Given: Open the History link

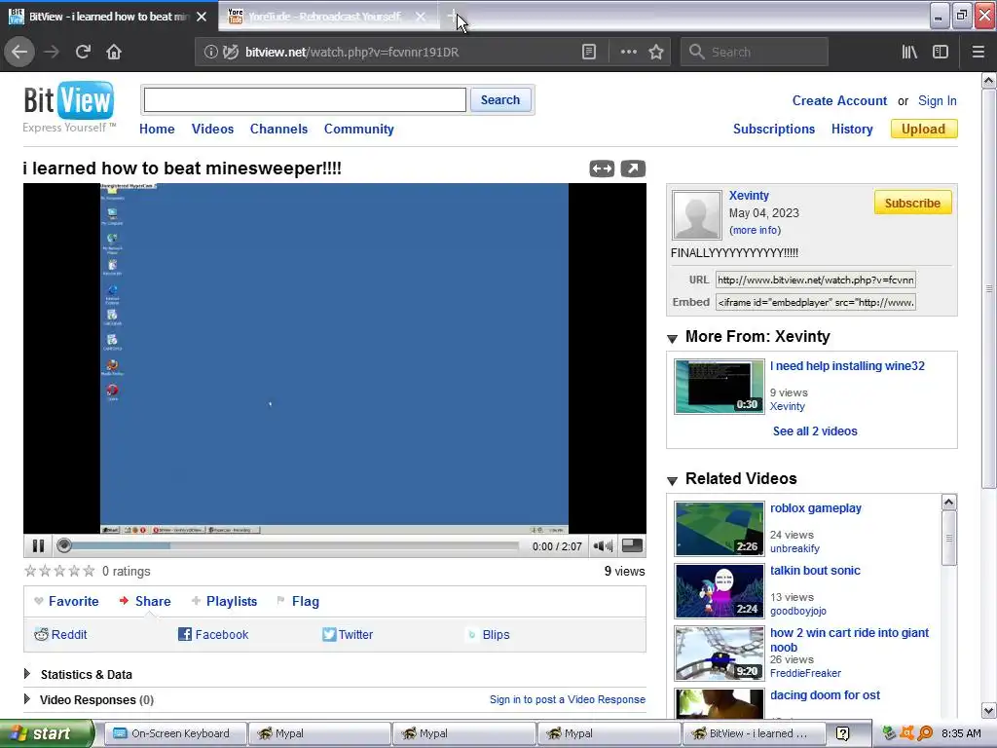Looking at the screenshot, I should click(x=852, y=130).
